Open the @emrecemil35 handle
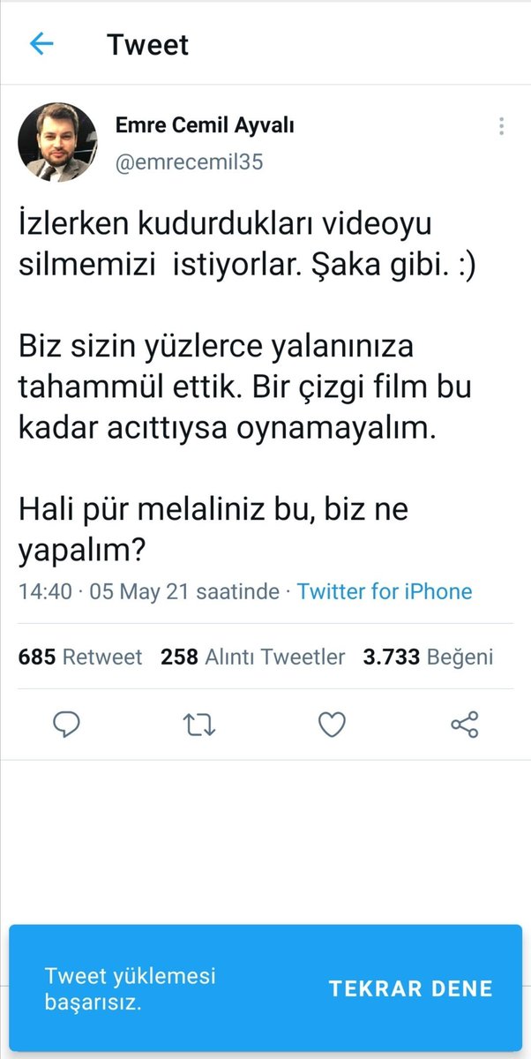531x1059 pixels. coord(189,162)
